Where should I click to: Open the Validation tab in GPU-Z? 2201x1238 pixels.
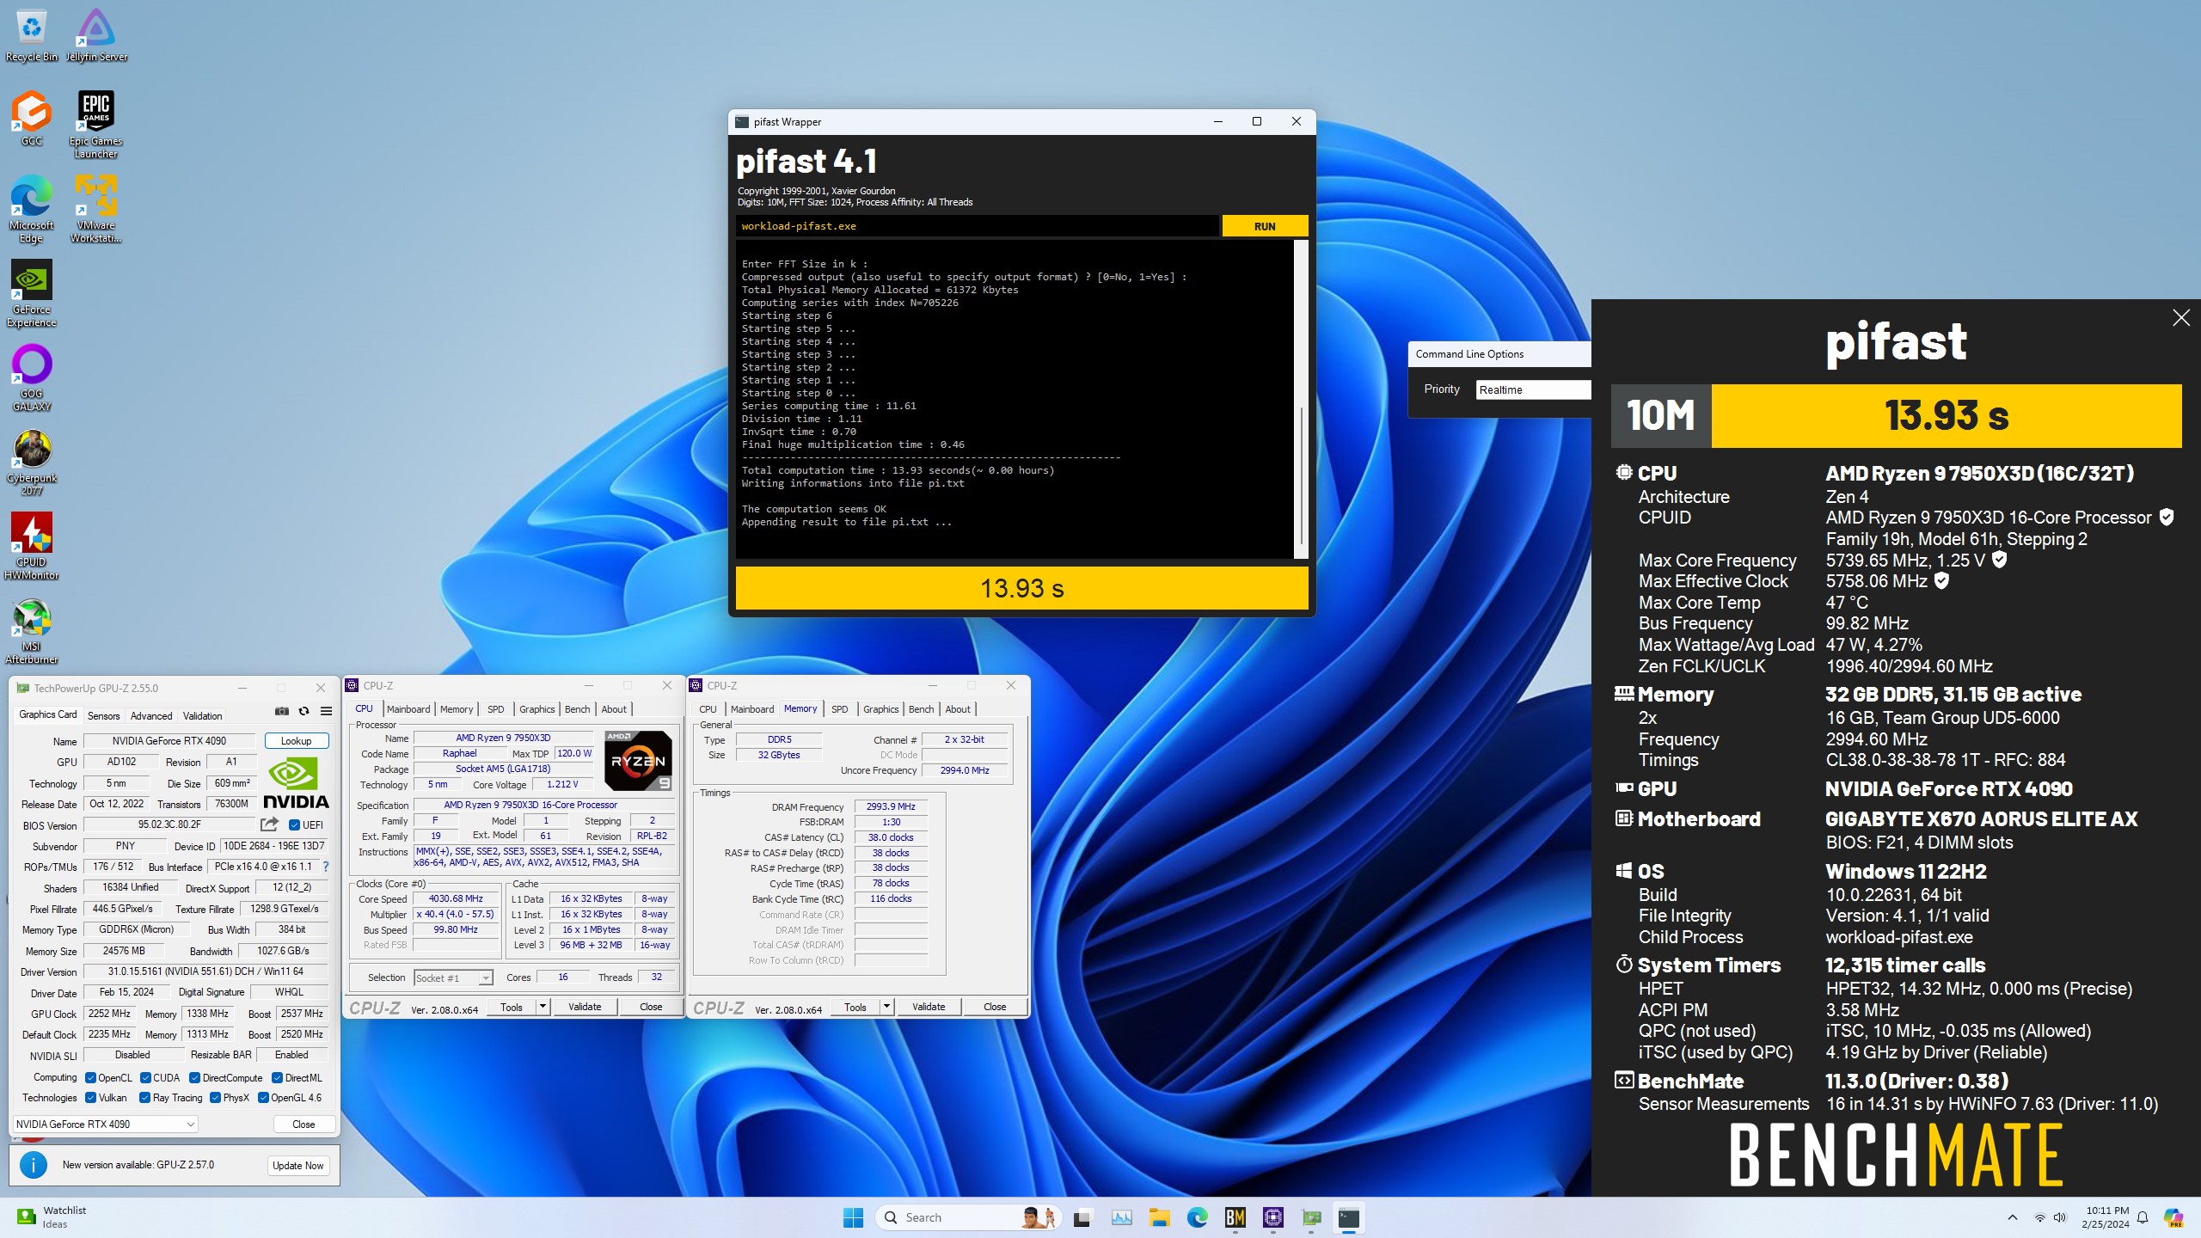(x=202, y=715)
